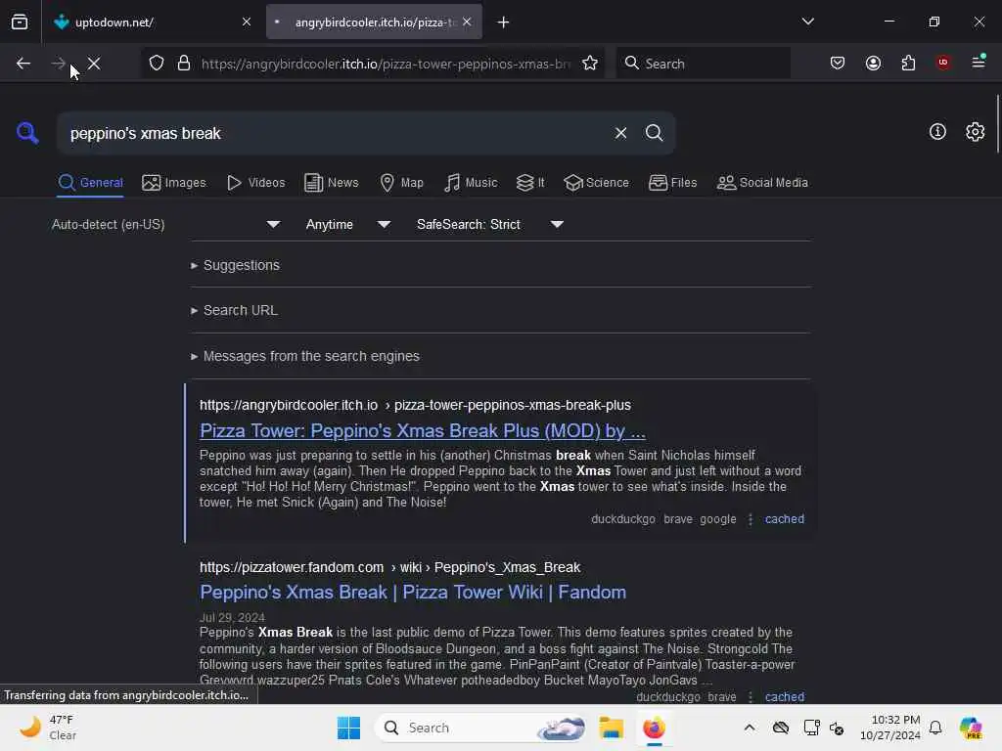The width and height of the screenshot is (1002, 751).
Task: Open the Firefox application menu
Action: point(979,63)
